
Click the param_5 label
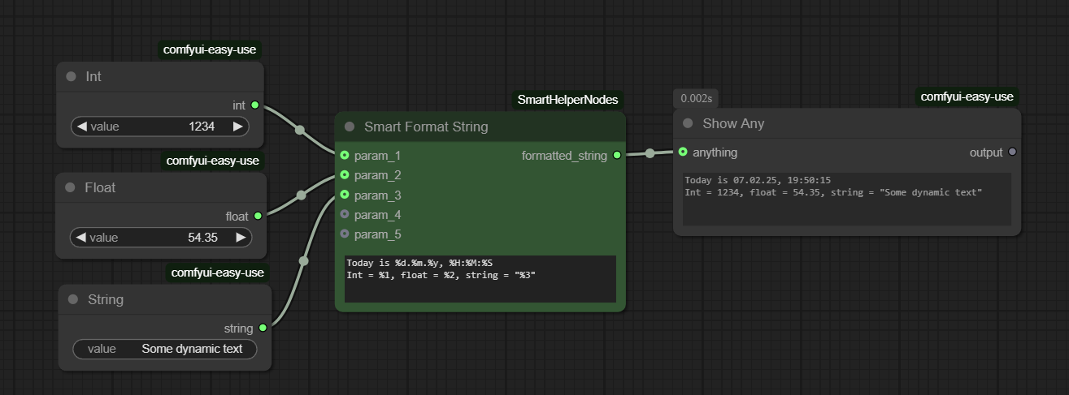(x=377, y=234)
